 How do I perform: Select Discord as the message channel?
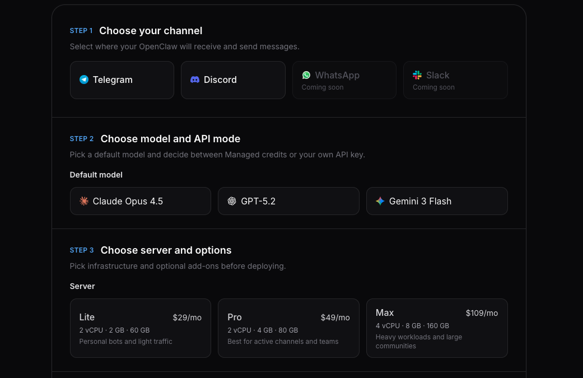click(233, 80)
